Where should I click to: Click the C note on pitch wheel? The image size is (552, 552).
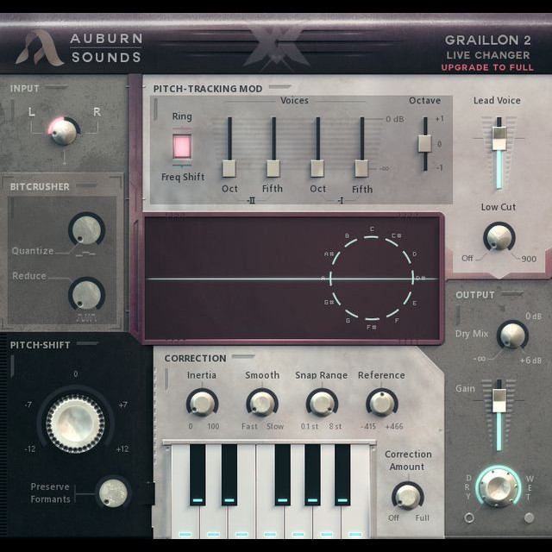(x=372, y=229)
